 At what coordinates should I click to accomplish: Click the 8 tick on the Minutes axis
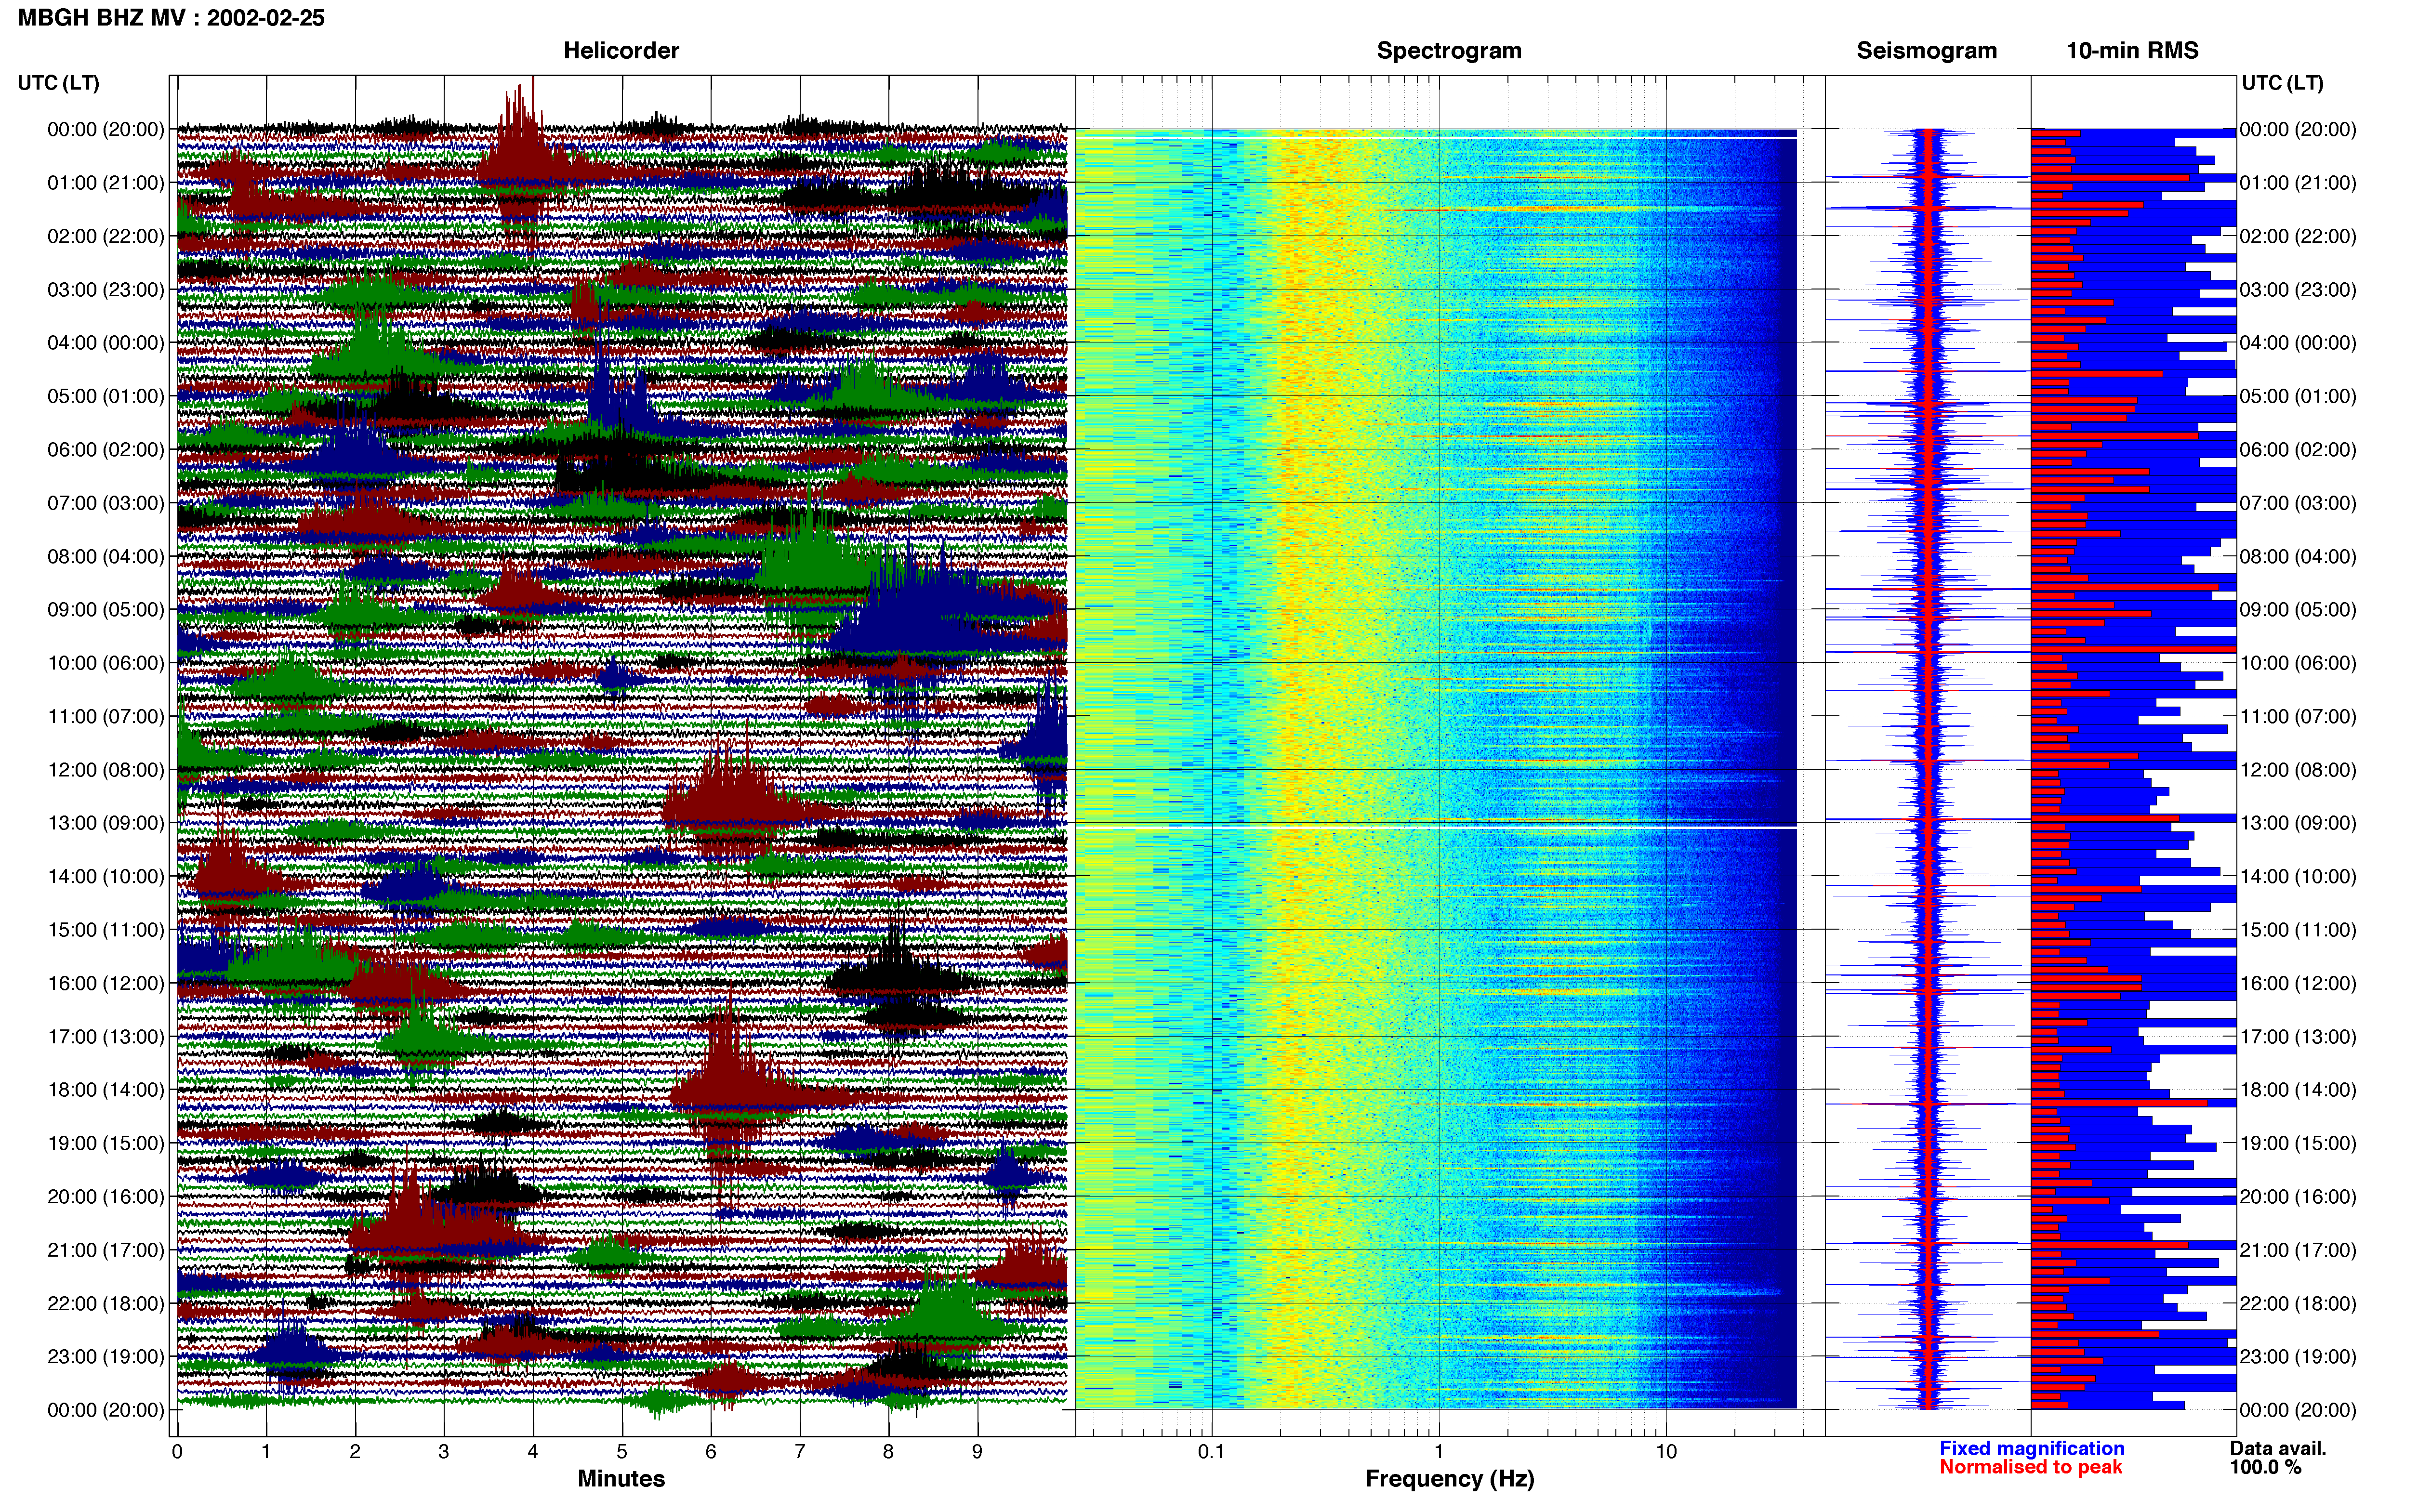[x=888, y=1452]
